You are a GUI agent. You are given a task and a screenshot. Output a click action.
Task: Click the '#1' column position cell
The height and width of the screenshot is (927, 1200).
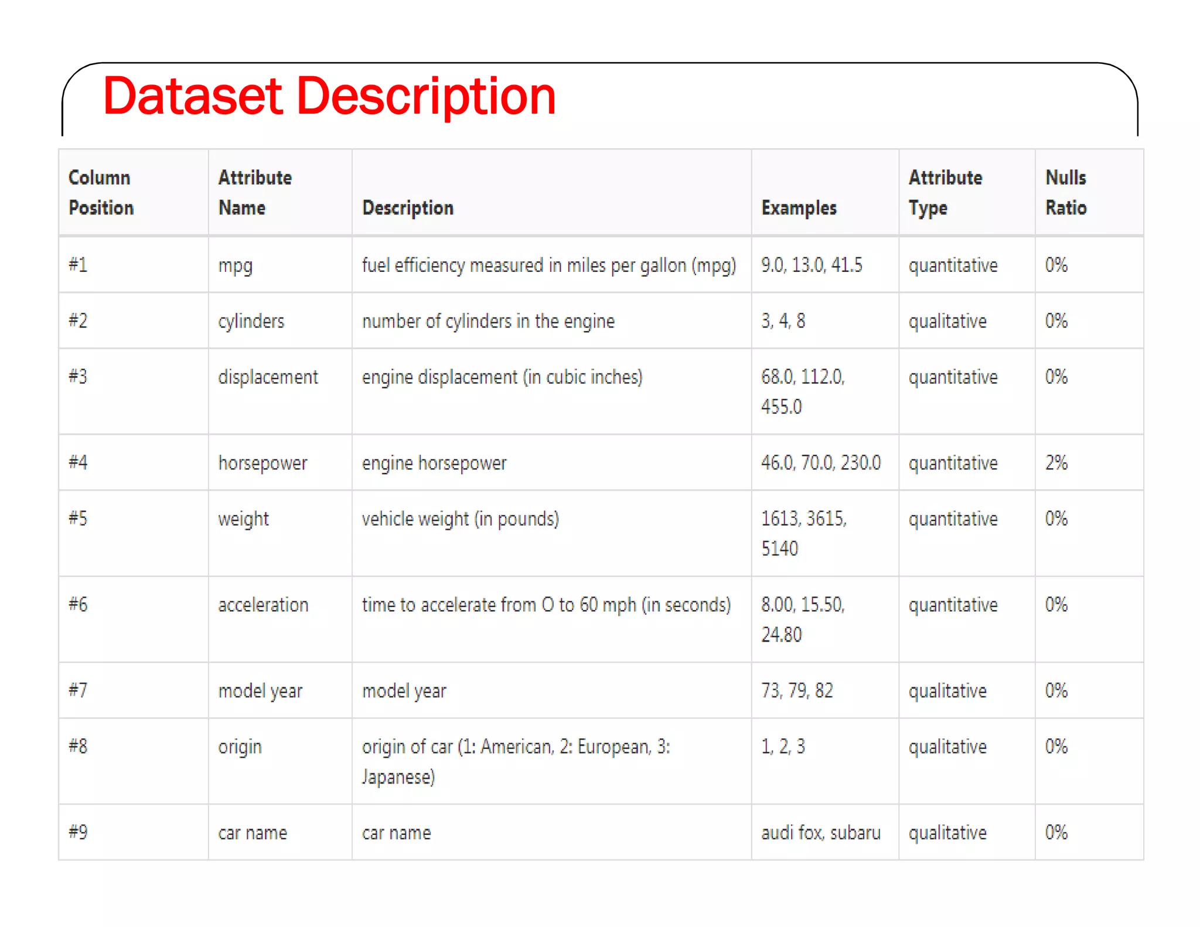134,265
